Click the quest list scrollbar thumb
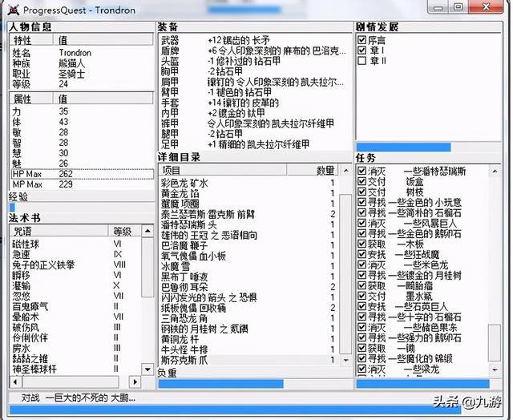 pyautogui.click(x=495, y=343)
